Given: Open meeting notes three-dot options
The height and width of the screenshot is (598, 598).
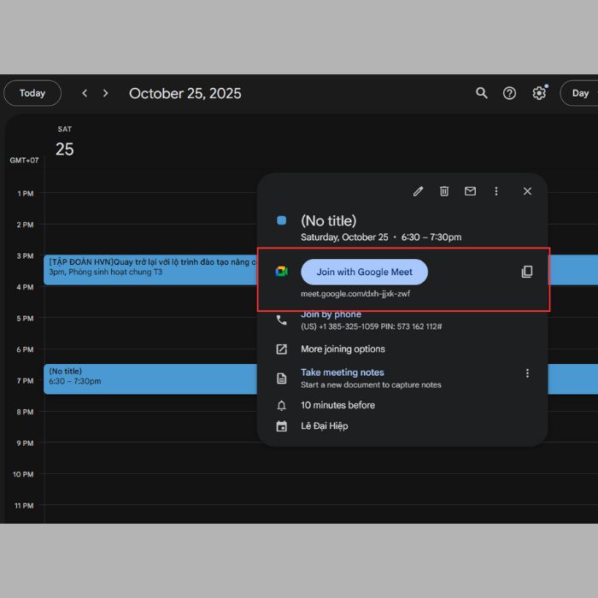Looking at the screenshot, I should (x=527, y=373).
